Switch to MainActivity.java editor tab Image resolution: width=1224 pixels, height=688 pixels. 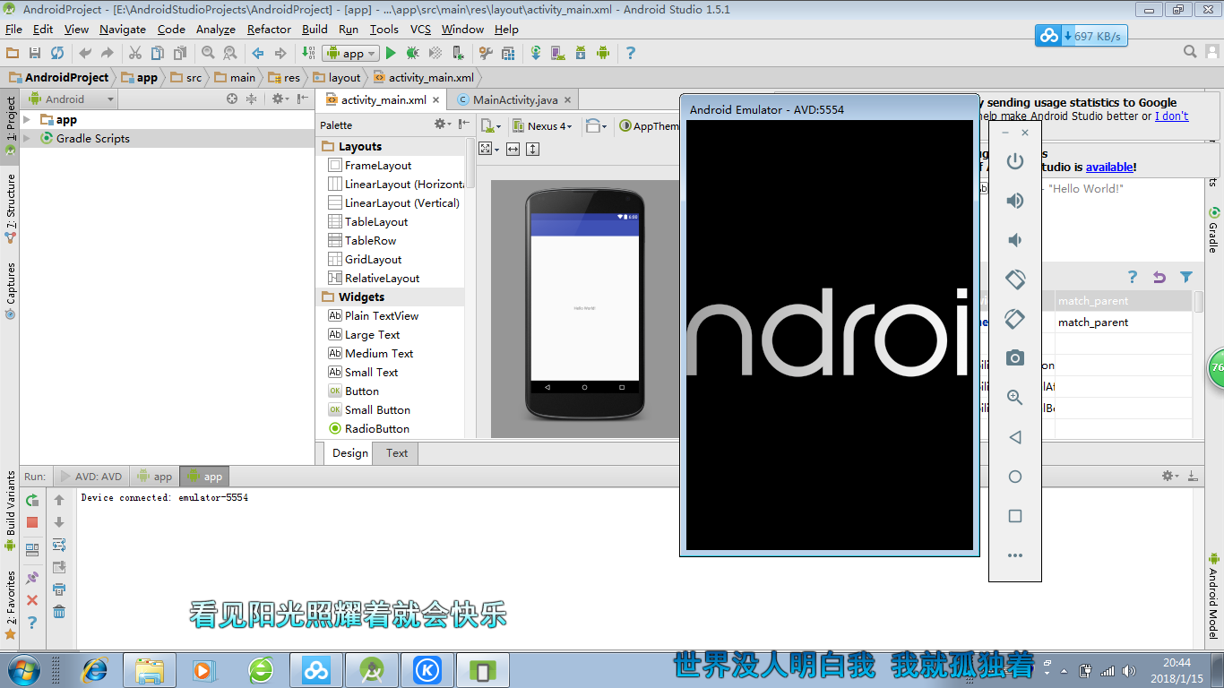click(x=514, y=99)
